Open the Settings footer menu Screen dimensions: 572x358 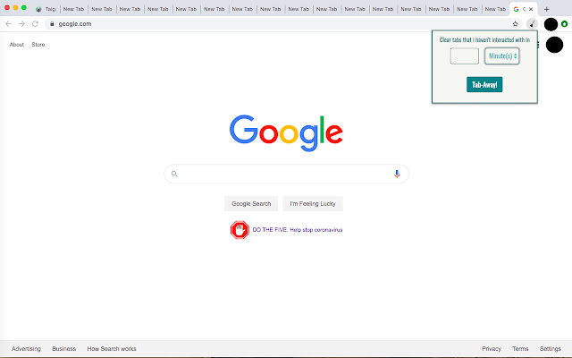(551, 349)
